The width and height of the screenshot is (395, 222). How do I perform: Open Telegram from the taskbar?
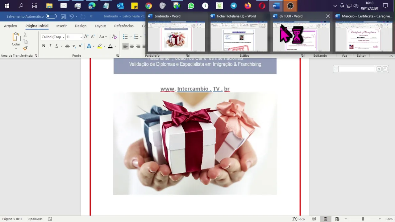point(234,6)
